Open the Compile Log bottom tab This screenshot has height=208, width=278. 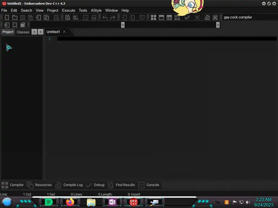[x=69, y=185]
